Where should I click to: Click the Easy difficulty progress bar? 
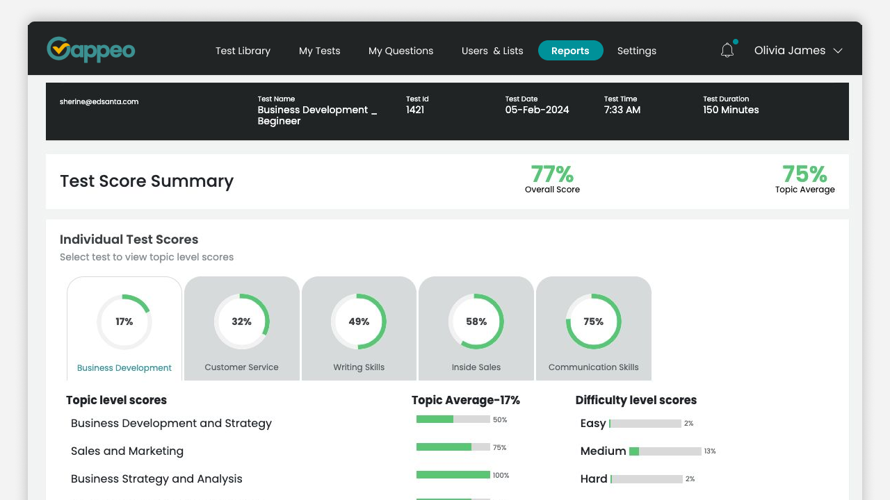click(646, 423)
